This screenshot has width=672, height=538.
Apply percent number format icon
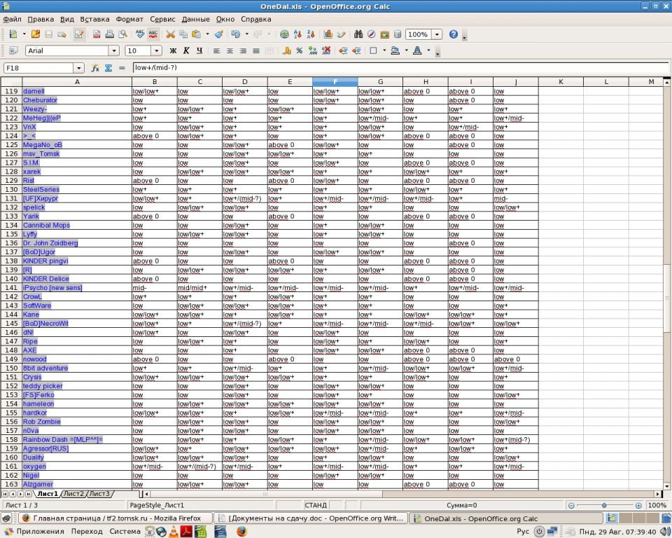(300, 50)
